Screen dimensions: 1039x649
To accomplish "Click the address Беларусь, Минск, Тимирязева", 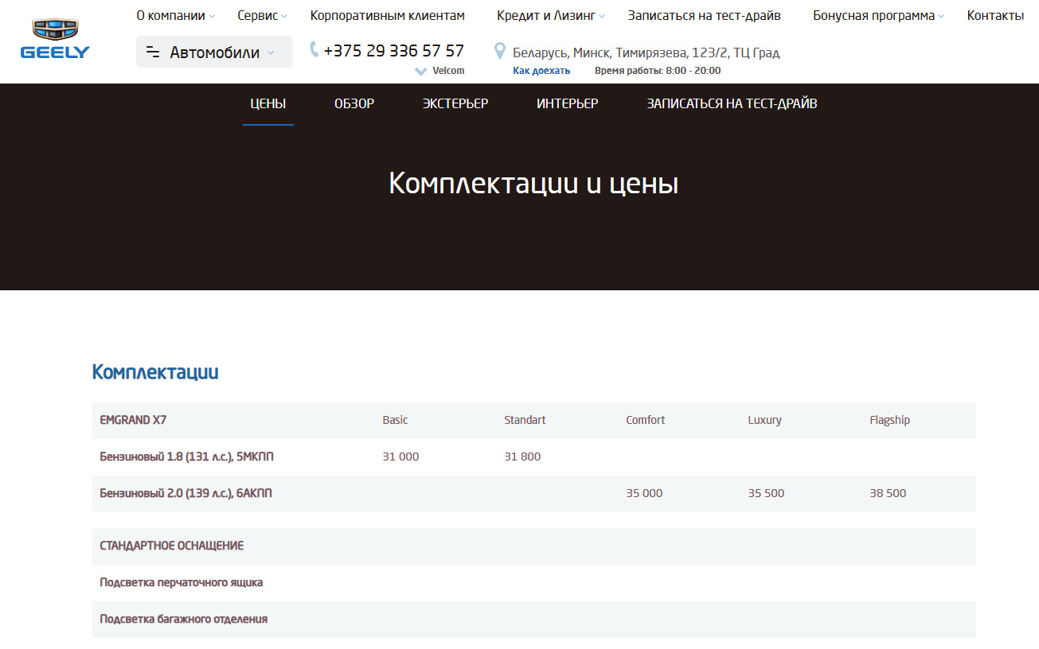I will (646, 53).
